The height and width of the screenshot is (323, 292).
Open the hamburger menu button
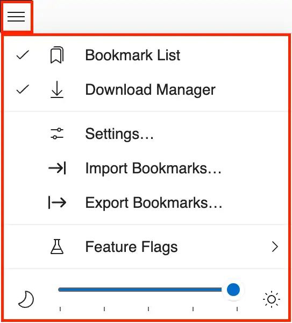coord(16,17)
